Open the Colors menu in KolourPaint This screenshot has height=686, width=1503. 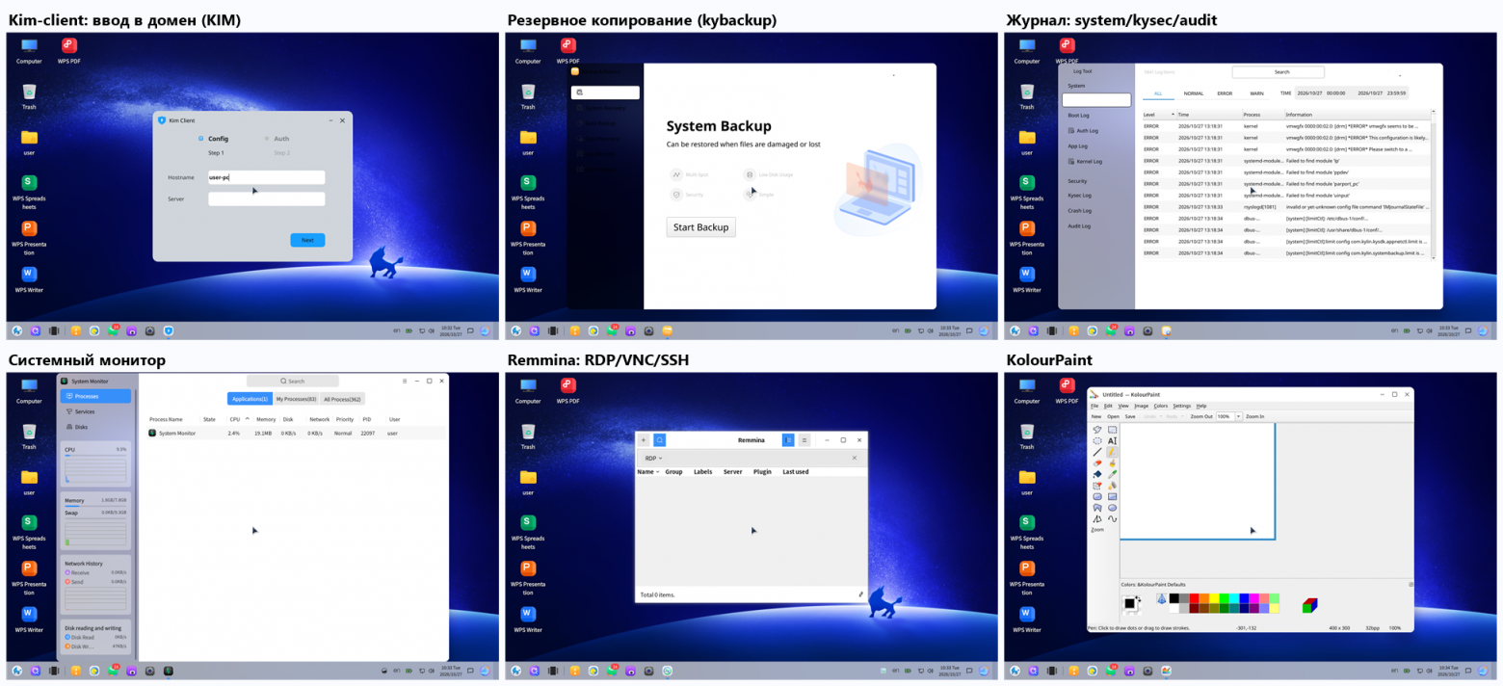coord(1161,406)
